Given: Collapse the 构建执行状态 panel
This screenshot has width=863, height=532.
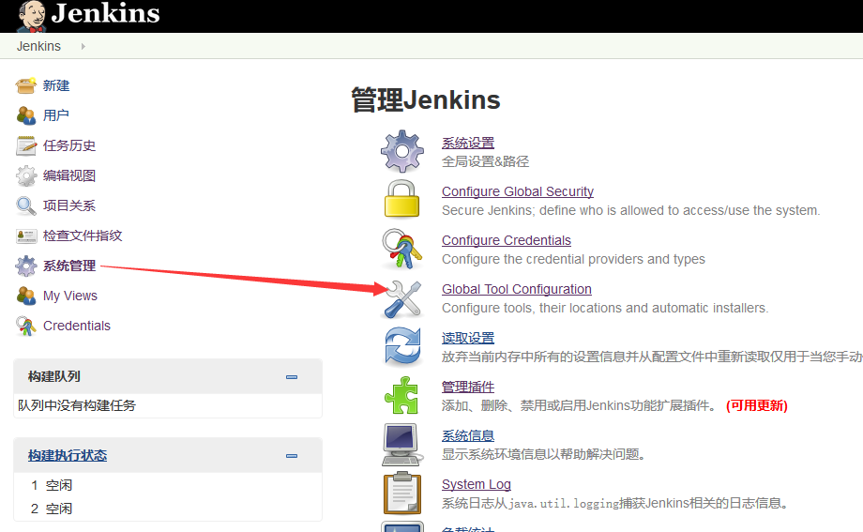Looking at the screenshot, I should pos(292,456).
